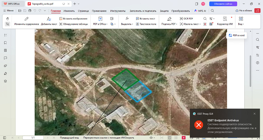Expand quick access toolbar chevron
The image size is (263, 140).
45,11
